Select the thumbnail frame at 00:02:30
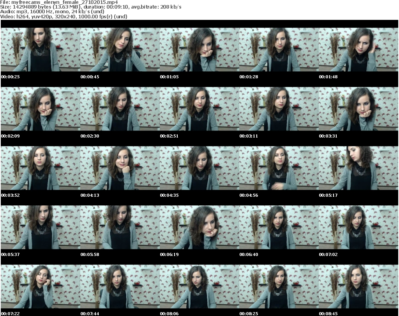 [120, 109]
